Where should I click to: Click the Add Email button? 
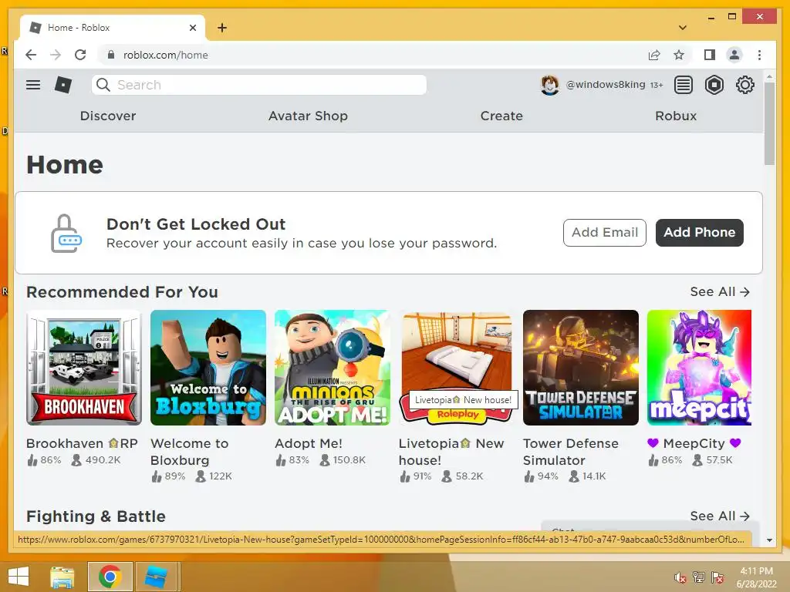(605, 233)
